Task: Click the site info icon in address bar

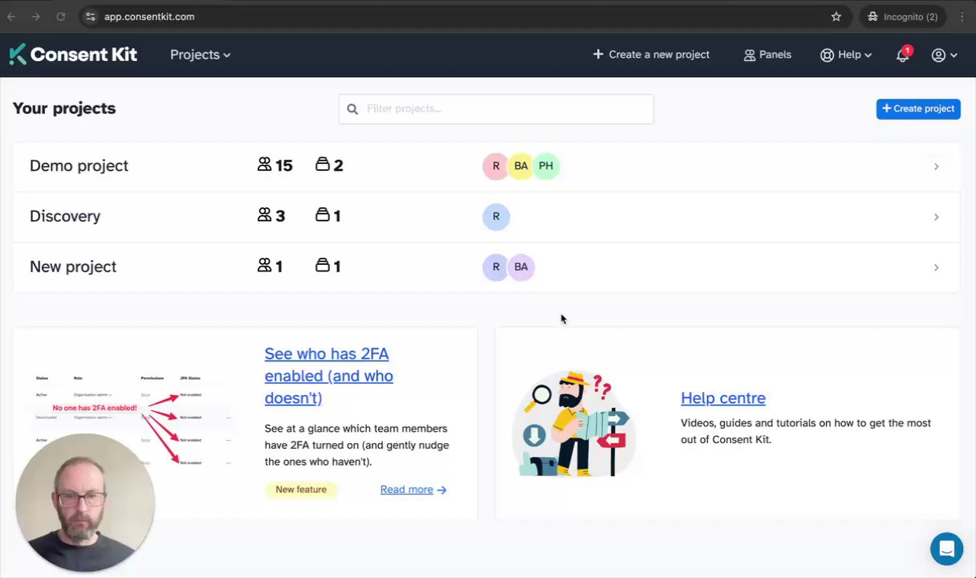Action: (x=90, y=16)
